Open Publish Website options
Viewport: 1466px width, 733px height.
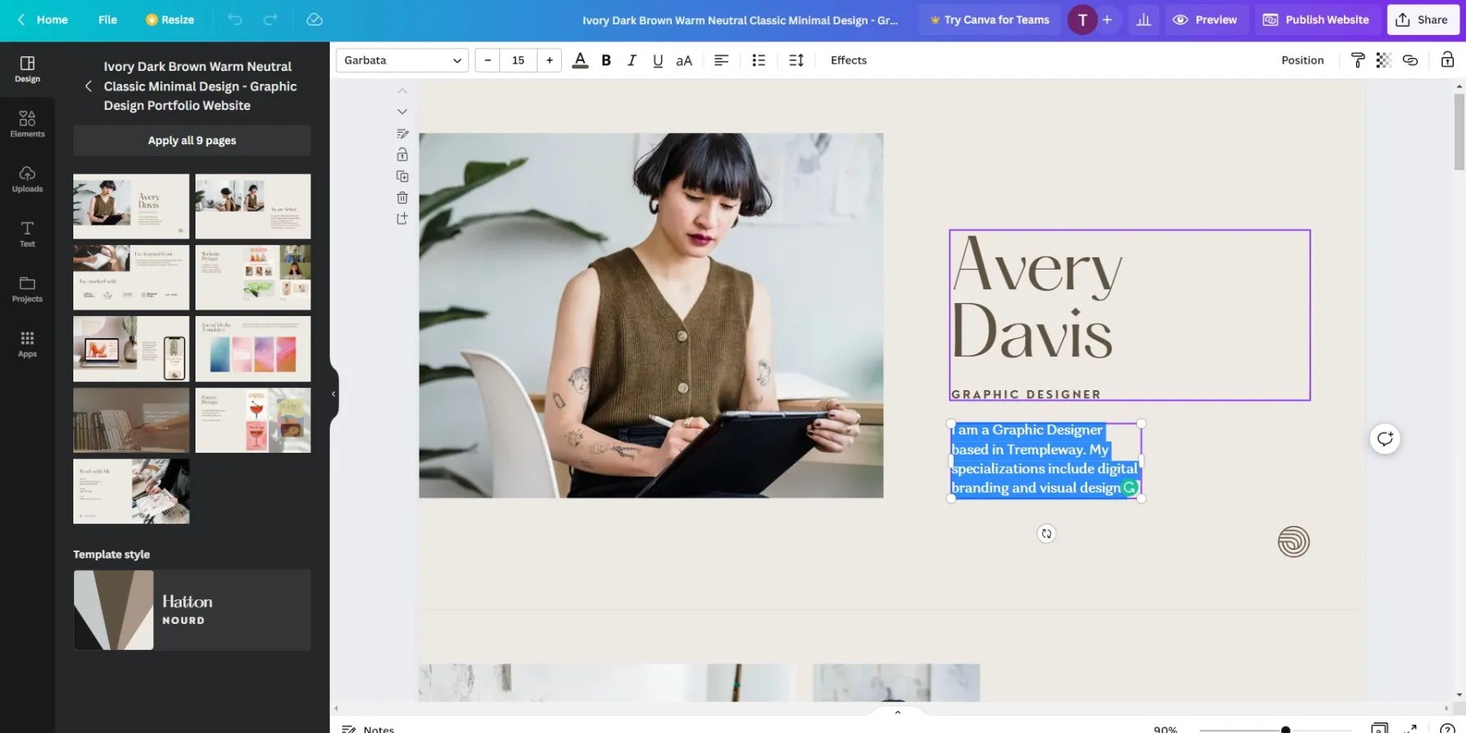pos(1315,20)
